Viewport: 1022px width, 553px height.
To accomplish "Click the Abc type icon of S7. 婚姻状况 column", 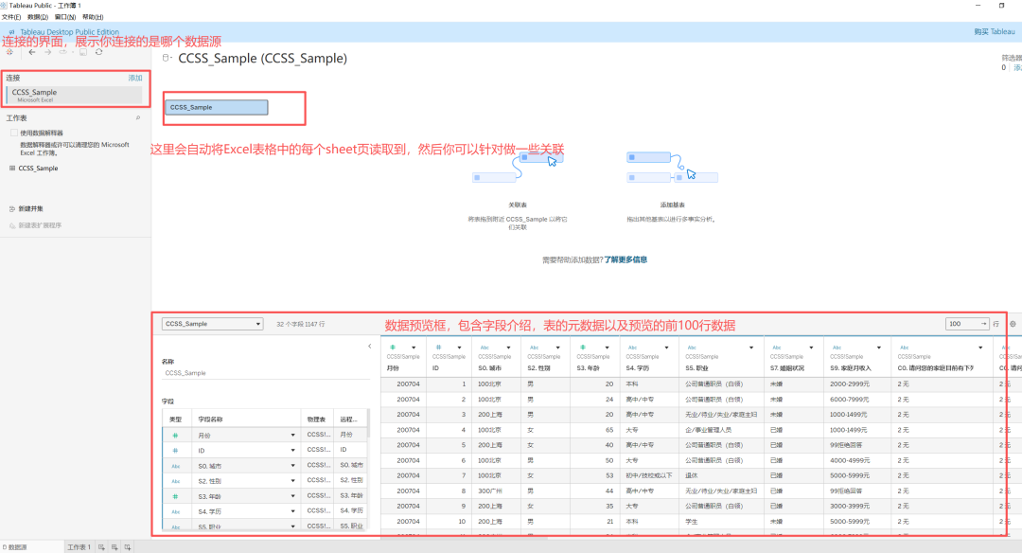I will click(776, 348).
